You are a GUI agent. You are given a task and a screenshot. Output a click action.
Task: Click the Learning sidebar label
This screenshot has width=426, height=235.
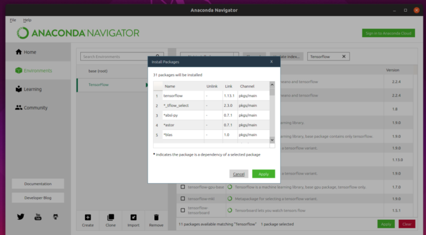pyautogui.click(x=32, y=89)
